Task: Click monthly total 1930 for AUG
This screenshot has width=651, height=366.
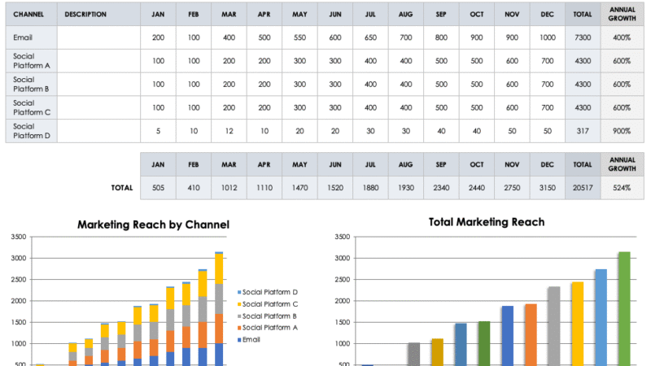Action: pyautogui.click(x=405, y=188)
